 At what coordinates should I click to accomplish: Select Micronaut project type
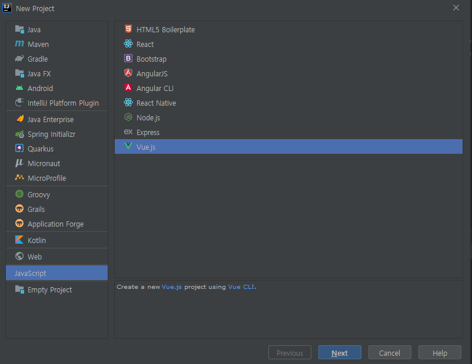click(56, 164)
